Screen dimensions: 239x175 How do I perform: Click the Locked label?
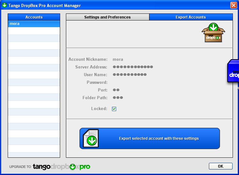pyautogui.click(x=99, y=108)
